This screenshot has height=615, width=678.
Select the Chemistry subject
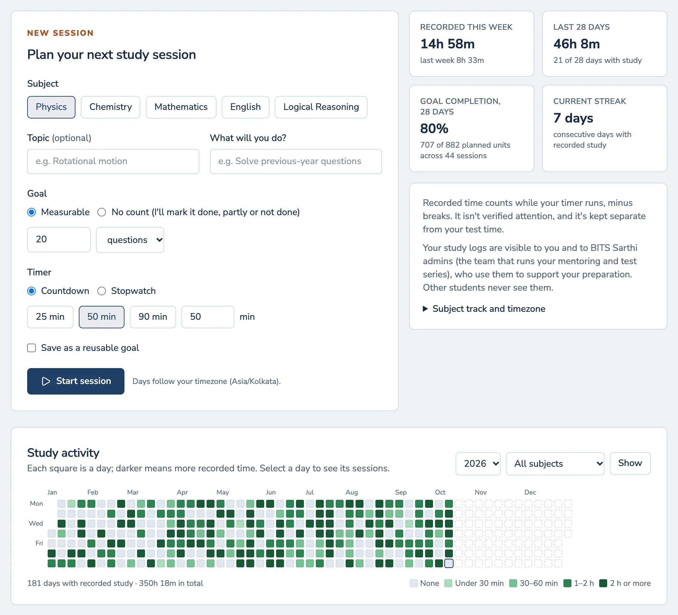pos(111,107)
